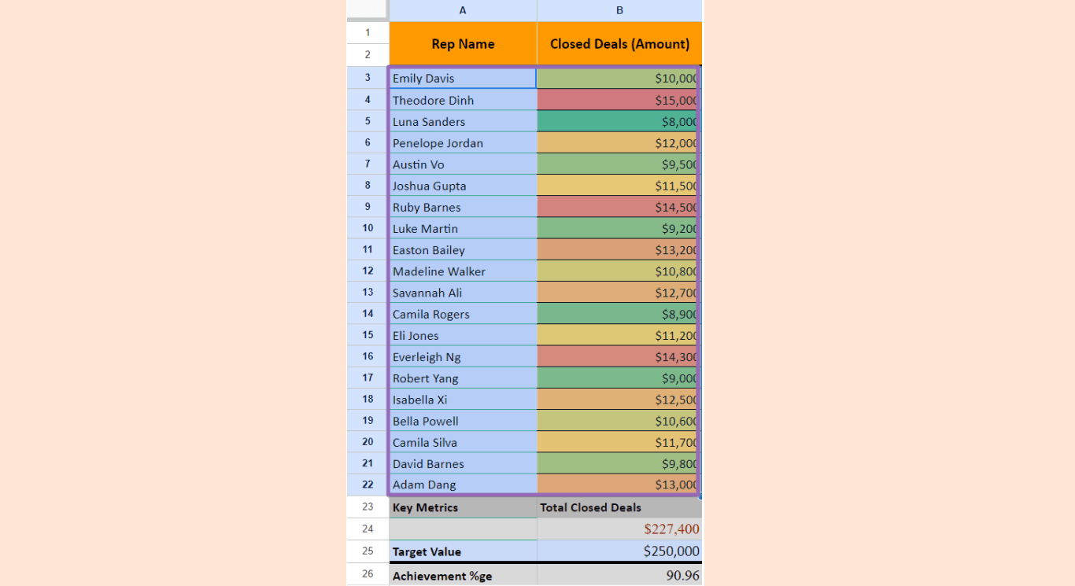
Task: Click the $12,700 amount cell
Action: (619, 293)
